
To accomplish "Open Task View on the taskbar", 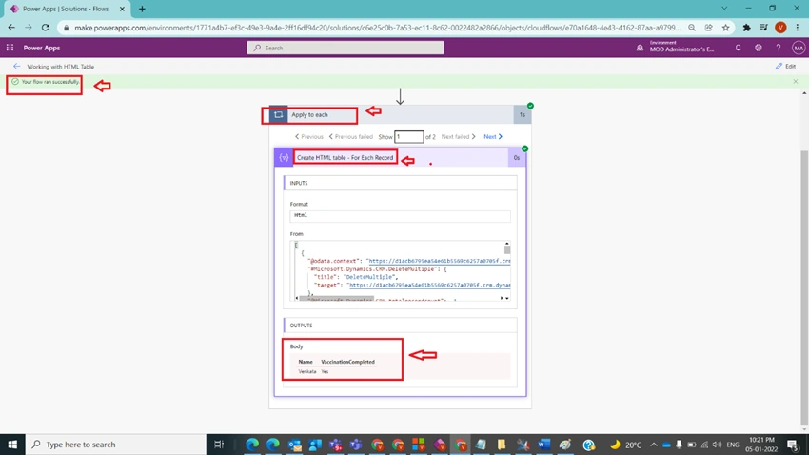I will [219, 445].
